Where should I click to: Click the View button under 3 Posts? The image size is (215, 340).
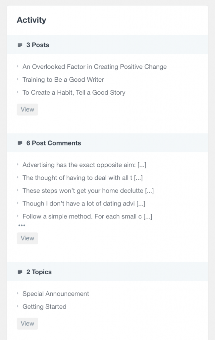point(27,109)
